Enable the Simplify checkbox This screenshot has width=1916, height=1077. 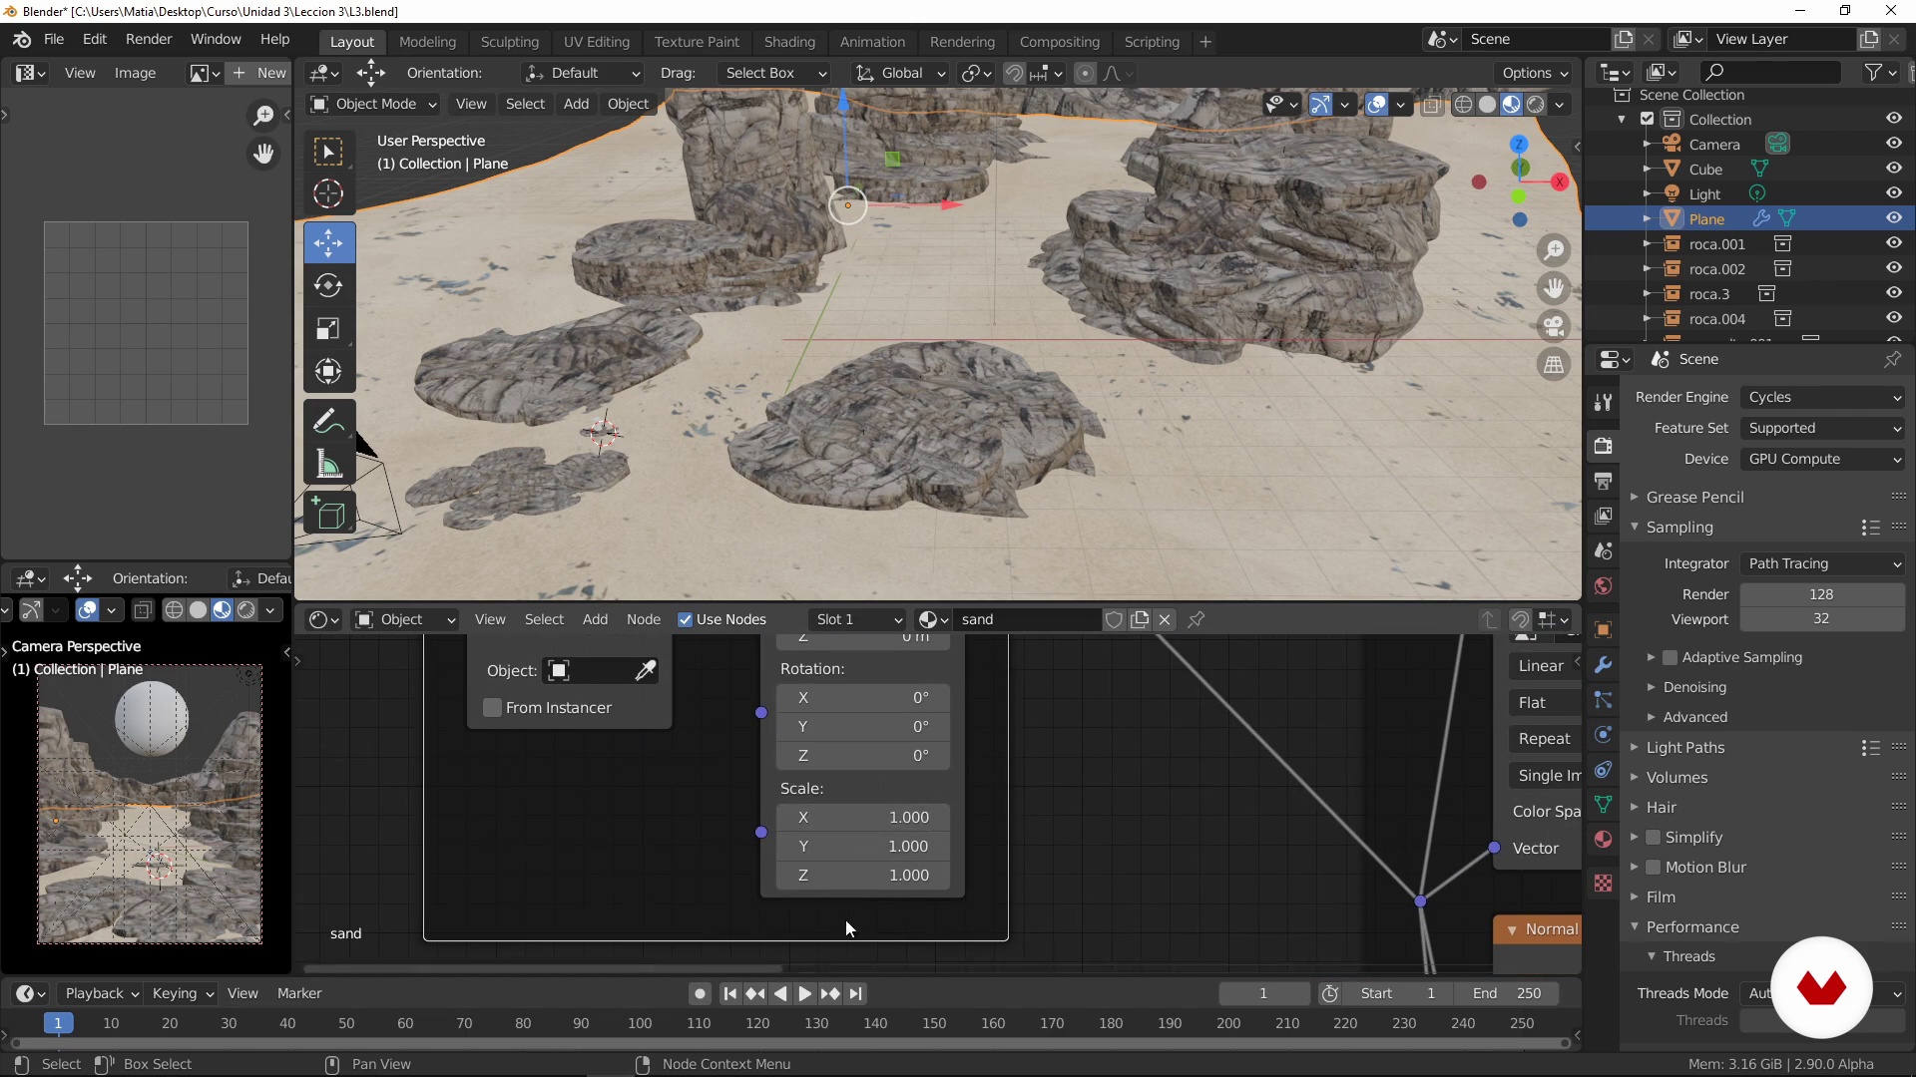point(1653,838)
